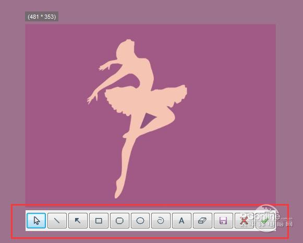Activate the text tool marked A
The width and height of the screenshot is (303, 243).
(181, 221)
